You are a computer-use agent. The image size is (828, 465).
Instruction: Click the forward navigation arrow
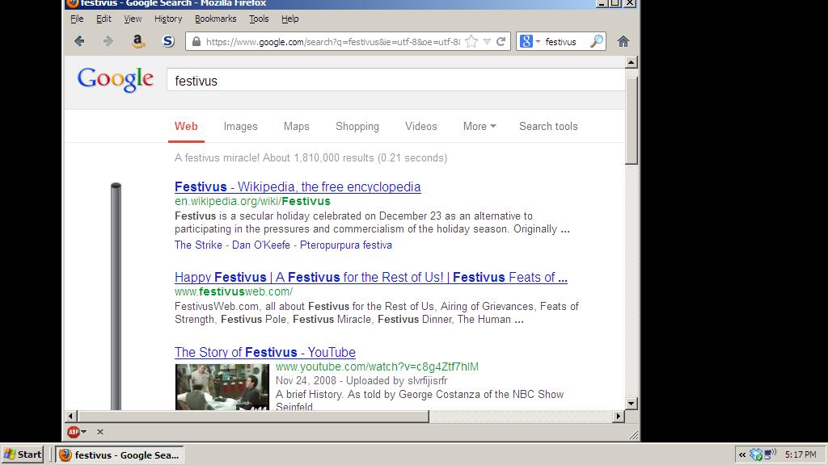[x=108, y=41]
